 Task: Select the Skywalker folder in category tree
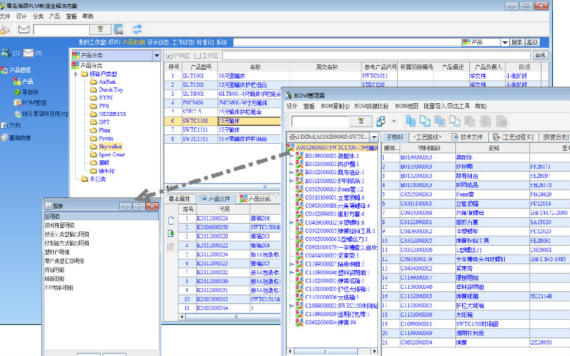tap(110, 146)
